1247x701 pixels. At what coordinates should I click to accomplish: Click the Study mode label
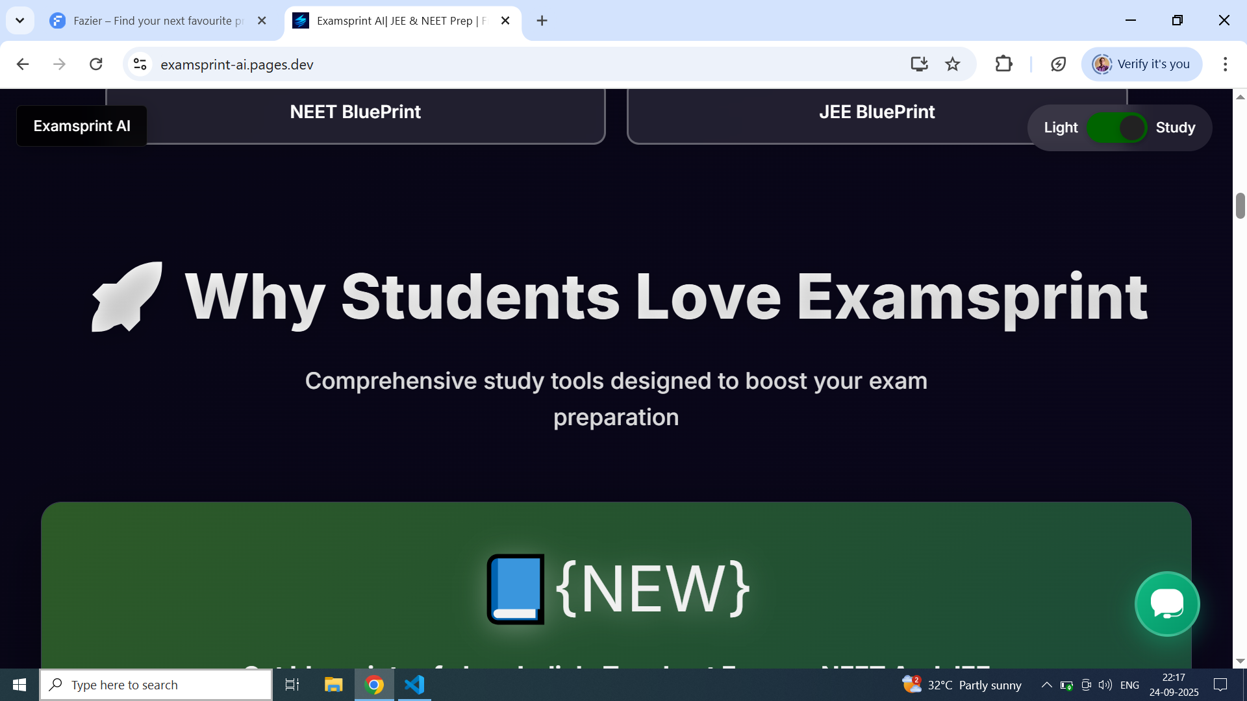pyautogui.click(x=1175, y=128)
